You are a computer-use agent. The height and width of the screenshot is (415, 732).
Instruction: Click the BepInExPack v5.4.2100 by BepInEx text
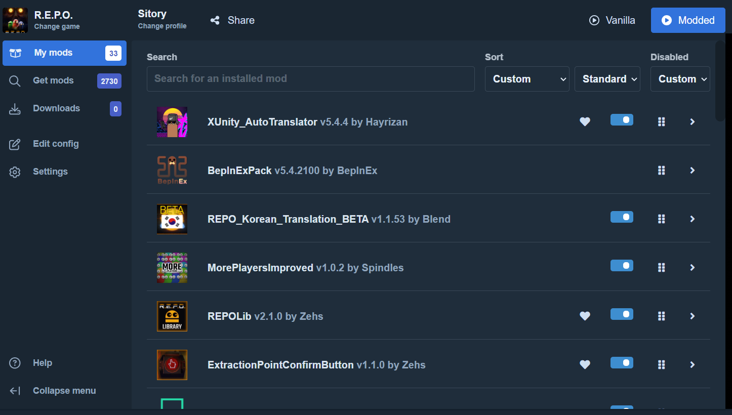click(x=293, y=171)
